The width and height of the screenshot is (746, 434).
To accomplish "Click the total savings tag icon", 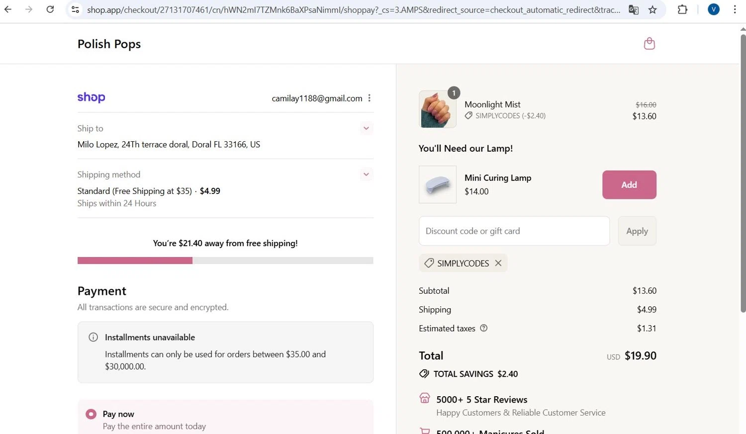I will pyautogui.click(x=424, y=374).
